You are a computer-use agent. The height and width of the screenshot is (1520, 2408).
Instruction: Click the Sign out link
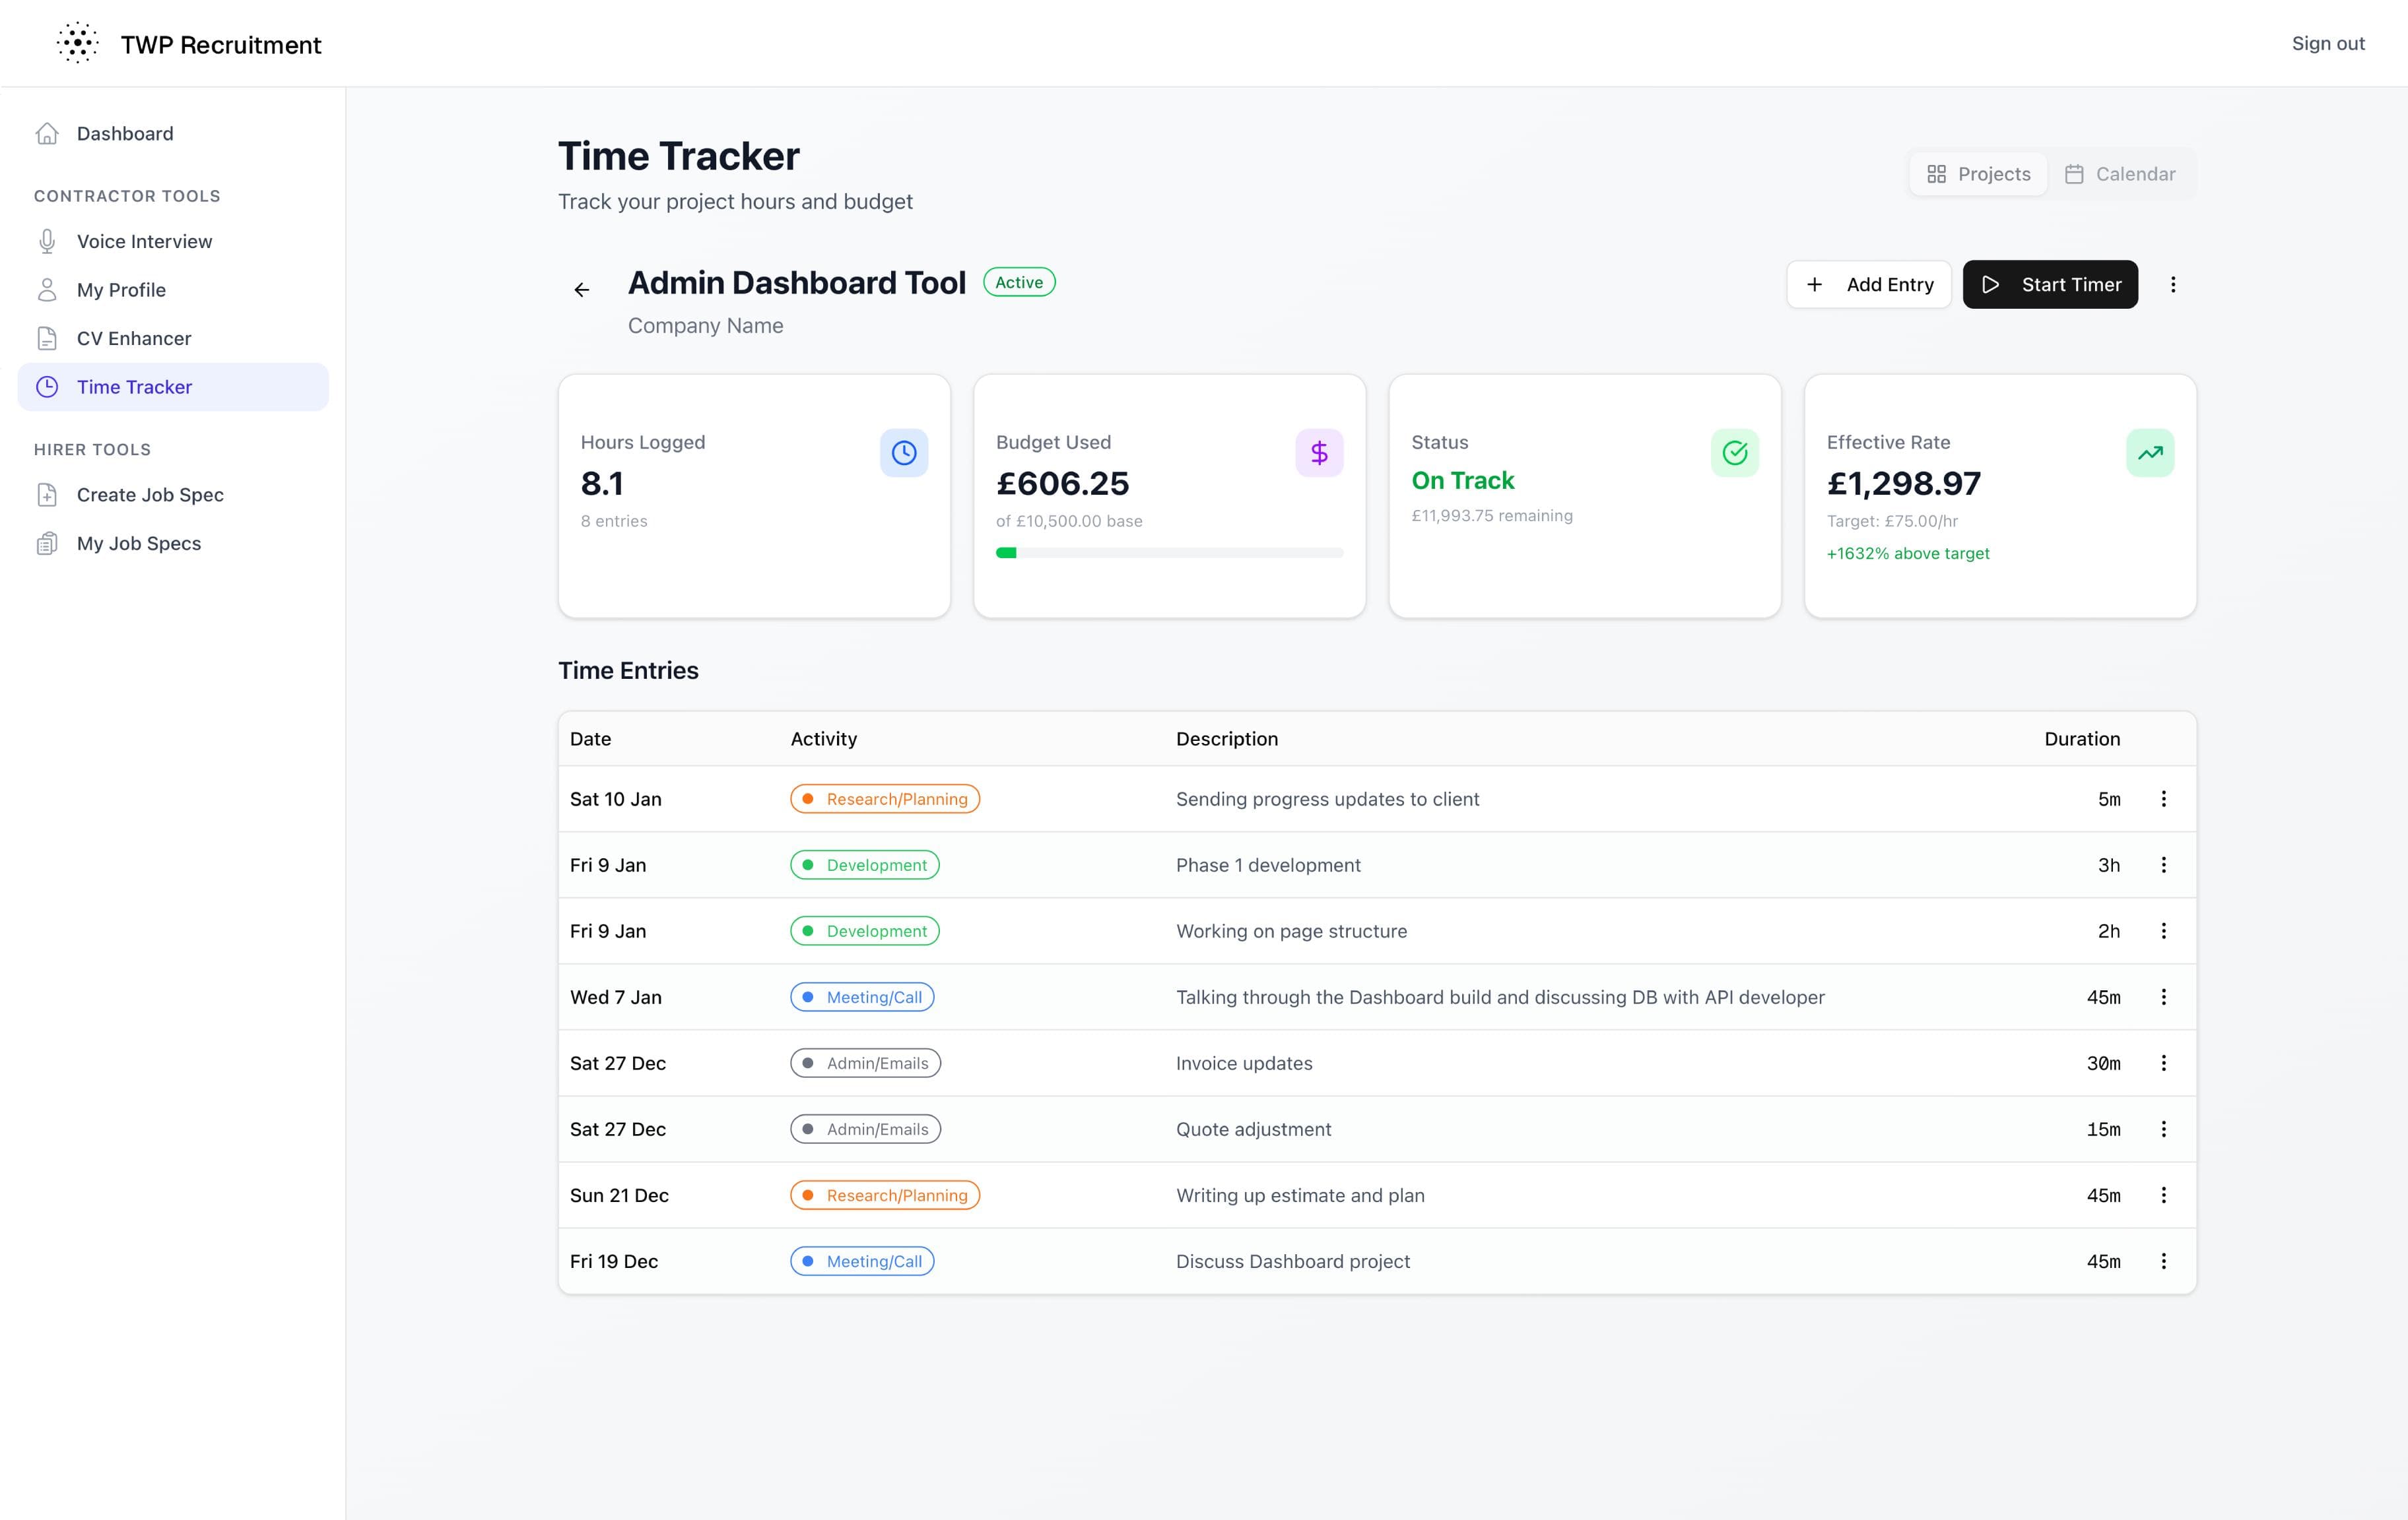2327,44
